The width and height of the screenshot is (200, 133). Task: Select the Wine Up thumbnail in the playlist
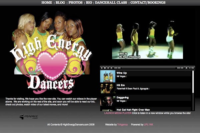pyautogui.click(x=108, y=76)
